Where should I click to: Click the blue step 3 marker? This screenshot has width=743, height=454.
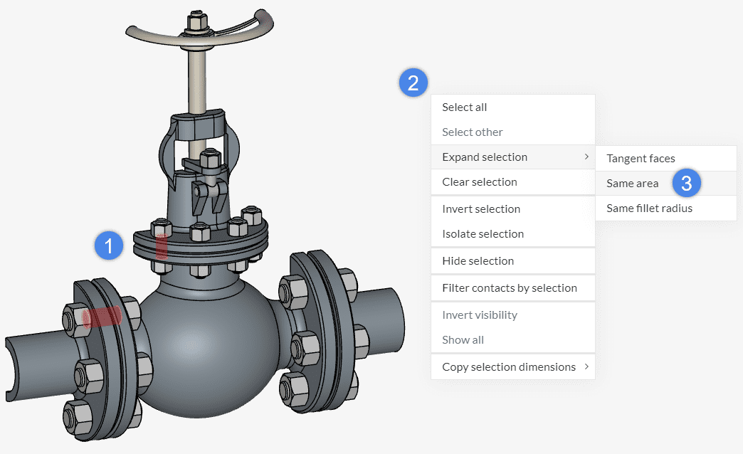[x=687, y=183]
